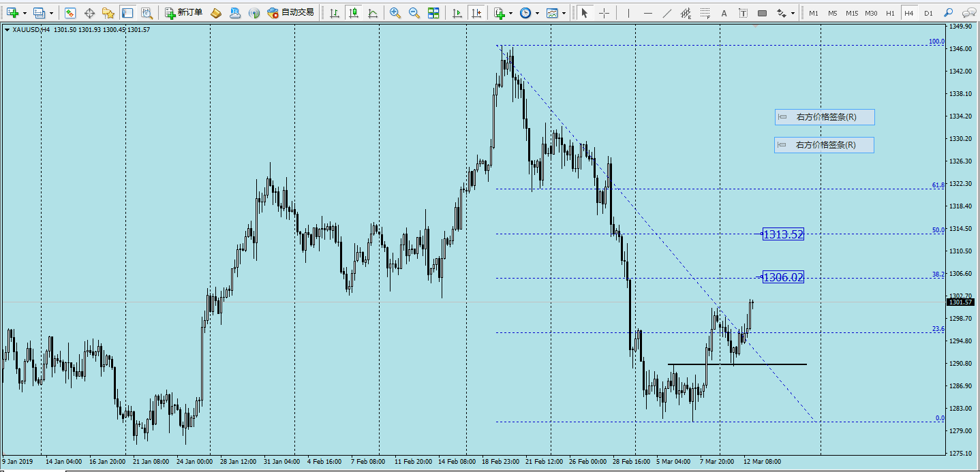Expand the arrows objects dropdown arrow

point(793,13)
